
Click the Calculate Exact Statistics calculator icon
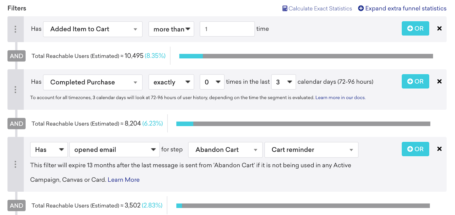(285, 9)
